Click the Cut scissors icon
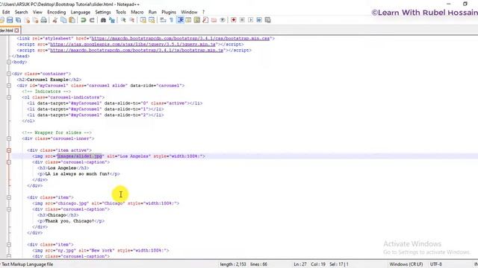This screenshot has height=268, width=478. (x=55, y=20)
